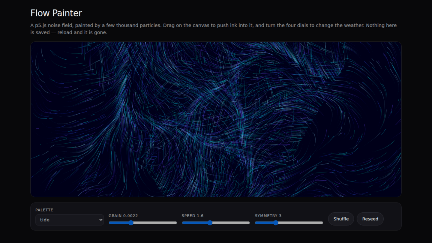Click the SPEED 1.6 label
The height and width of the screenshot is (243, 432).
point(193,216)
